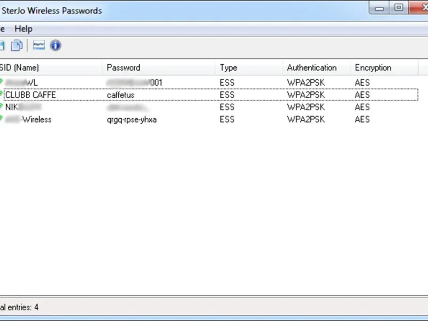This screenshot has width=428, height=321.
Task: Open the Help menu
Action: coord(24,29)
